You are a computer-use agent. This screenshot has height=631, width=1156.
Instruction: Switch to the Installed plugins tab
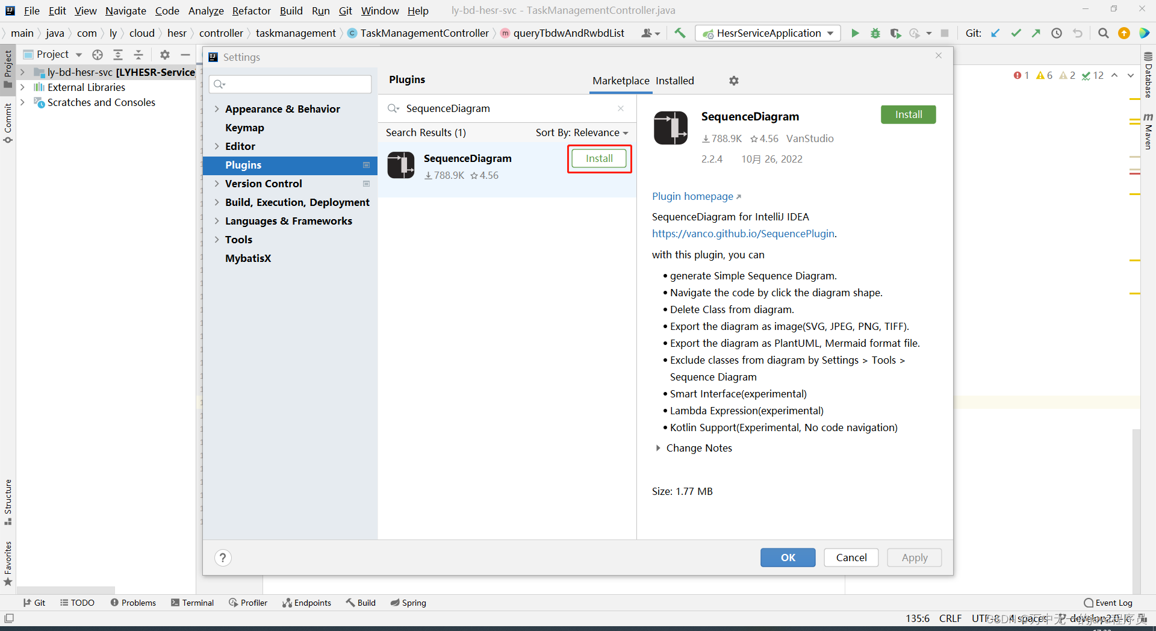coord(675,81)
